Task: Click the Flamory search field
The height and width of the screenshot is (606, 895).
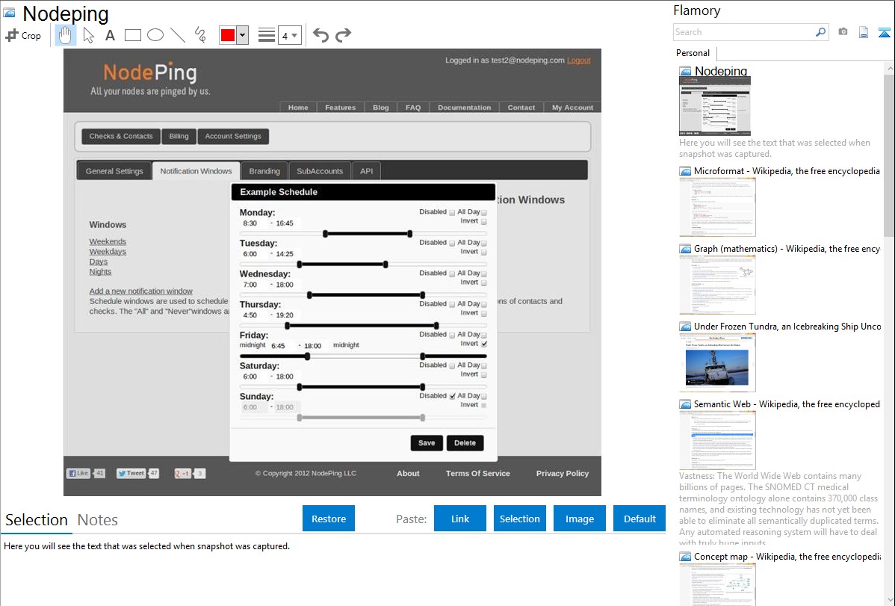Action: (x=743, y=32)
